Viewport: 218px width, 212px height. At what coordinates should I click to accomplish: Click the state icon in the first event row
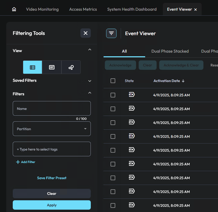point(132,95)
